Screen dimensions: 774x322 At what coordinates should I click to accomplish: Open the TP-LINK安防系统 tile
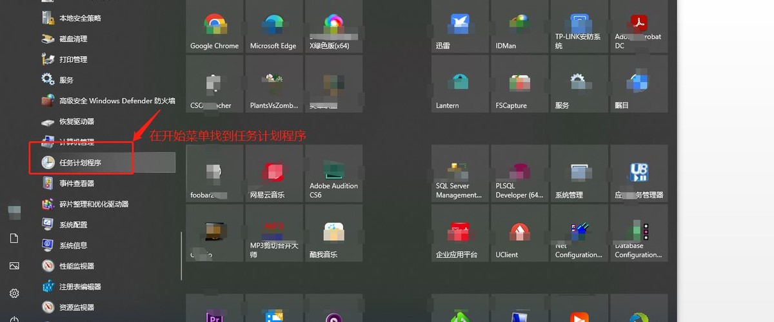tap(579, 26)
